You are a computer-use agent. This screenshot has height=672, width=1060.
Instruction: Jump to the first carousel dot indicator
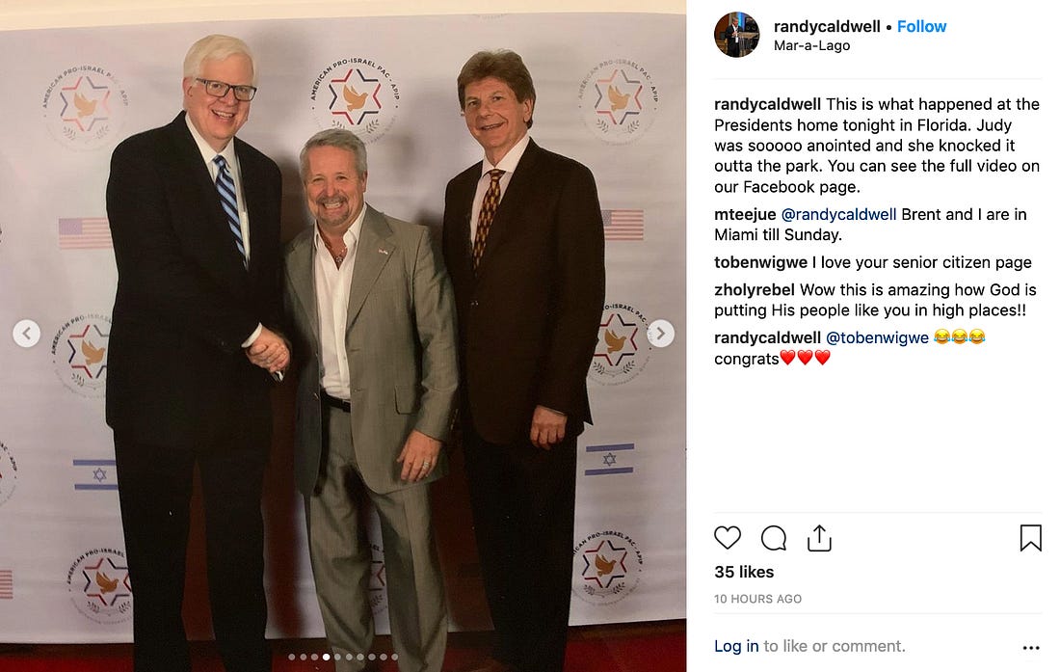point(291,658)
